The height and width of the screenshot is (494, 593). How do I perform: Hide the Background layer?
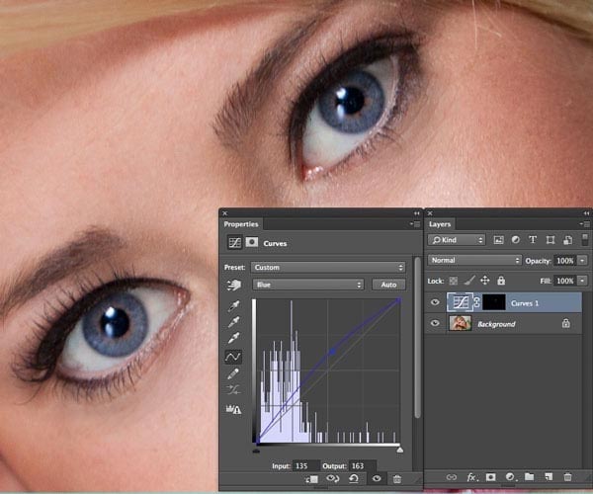(435, 324)
